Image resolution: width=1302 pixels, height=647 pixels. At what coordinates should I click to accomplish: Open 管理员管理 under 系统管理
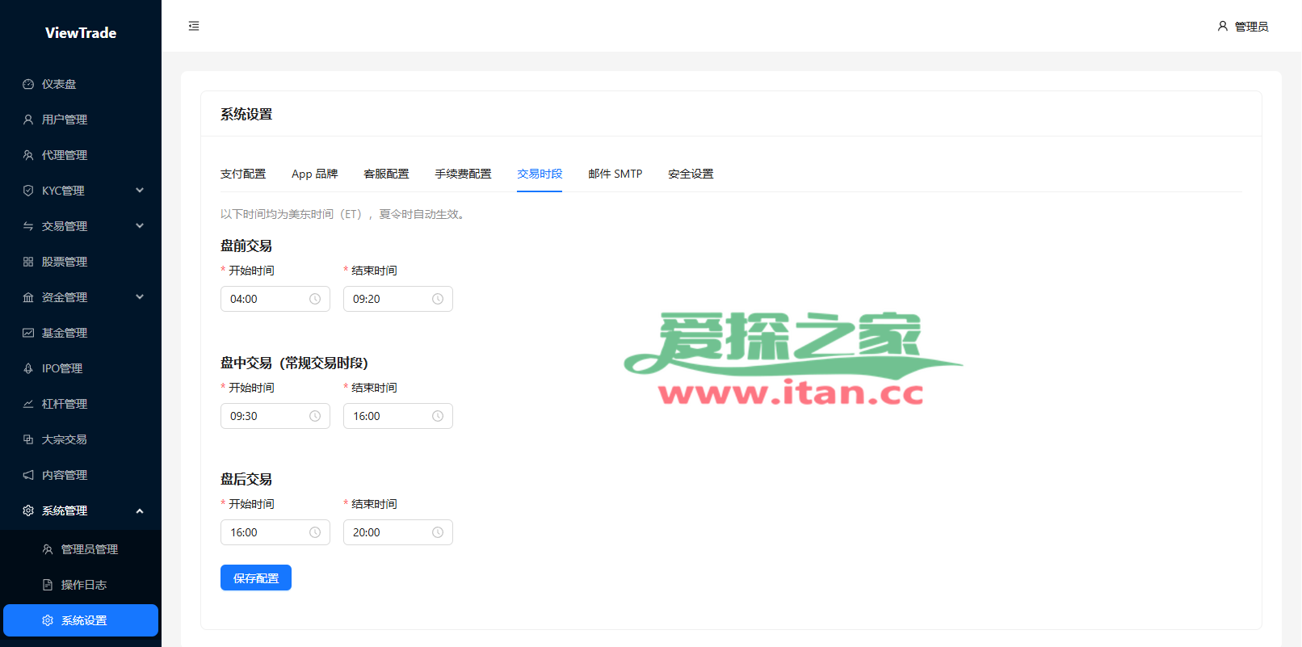click(81, 549)
